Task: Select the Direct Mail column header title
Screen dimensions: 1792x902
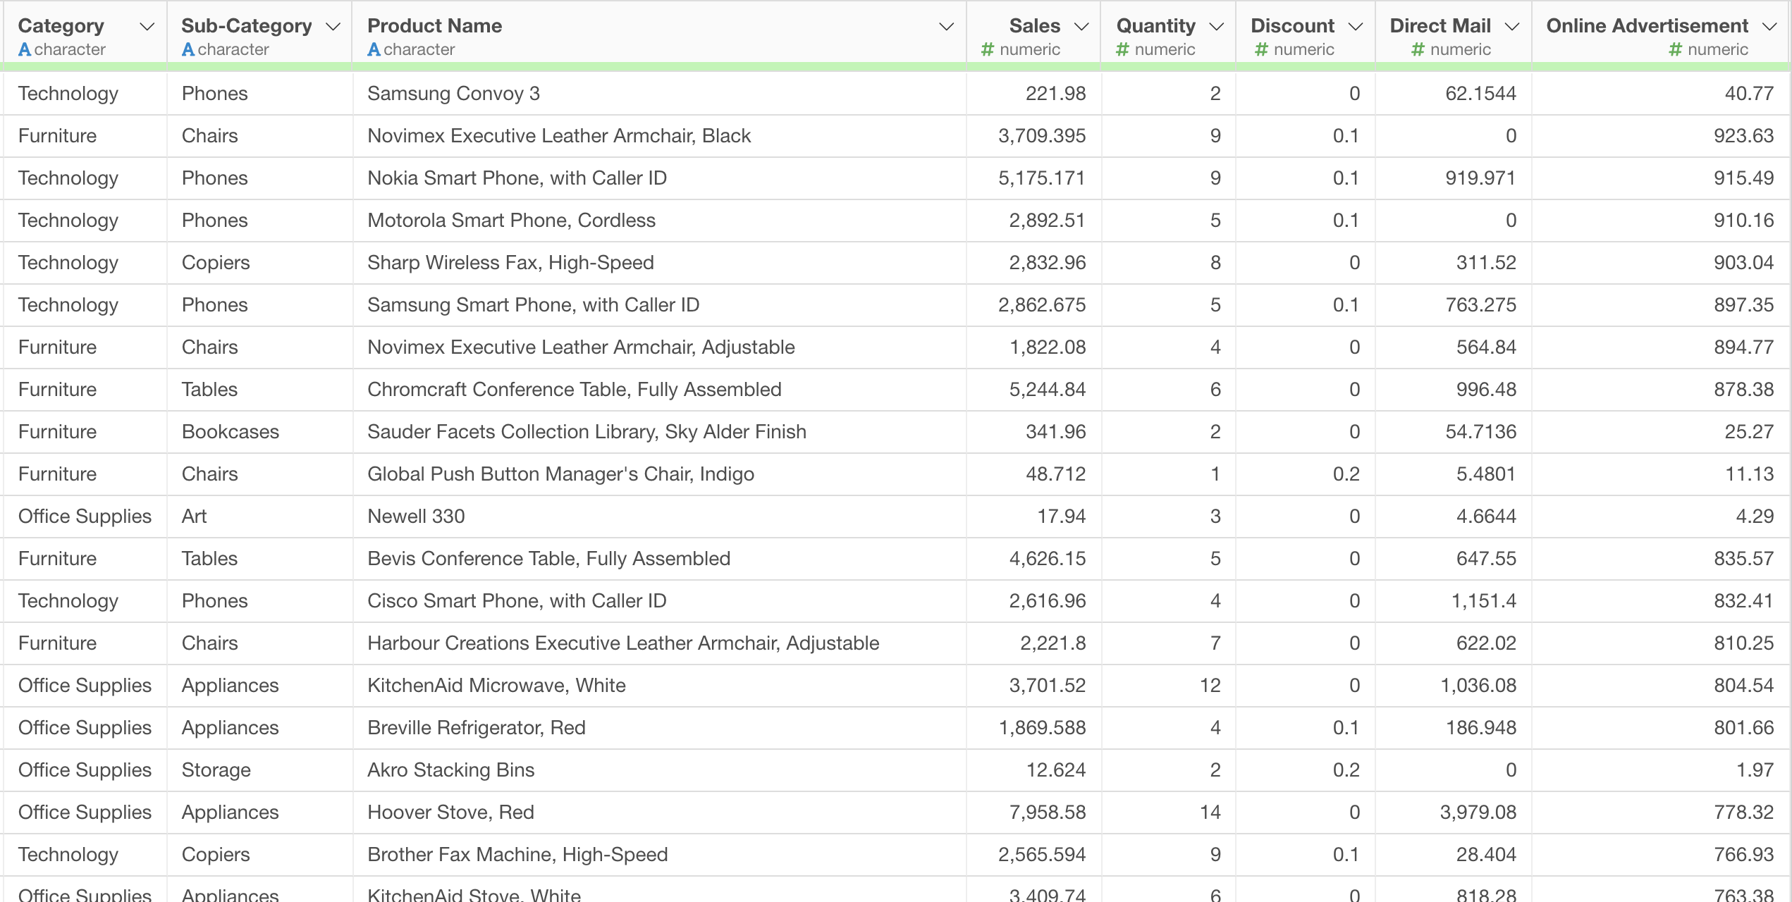Action: 1440,26
